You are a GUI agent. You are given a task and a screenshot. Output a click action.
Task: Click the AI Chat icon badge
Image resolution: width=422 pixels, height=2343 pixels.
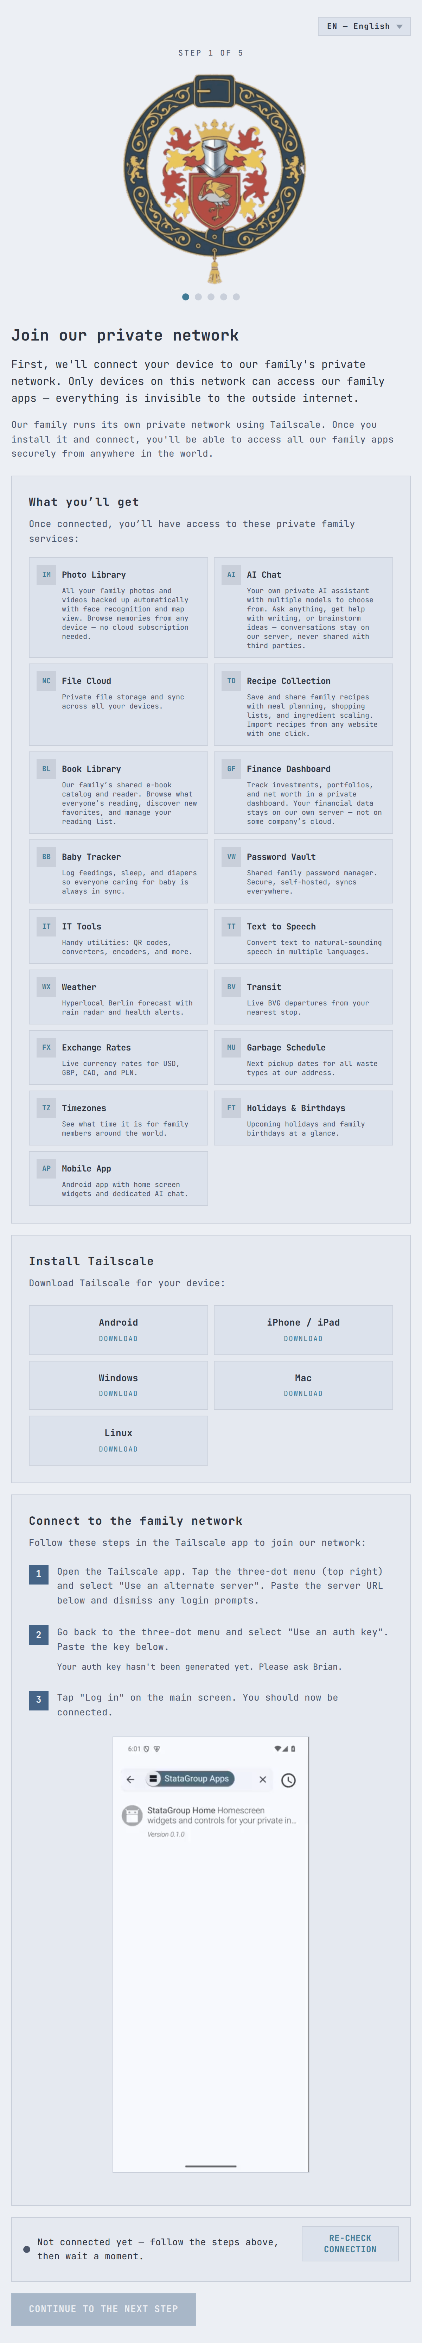[231, 575]
